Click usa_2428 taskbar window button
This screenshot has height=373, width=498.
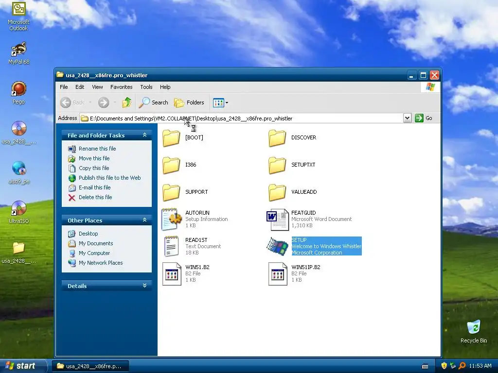90,366
